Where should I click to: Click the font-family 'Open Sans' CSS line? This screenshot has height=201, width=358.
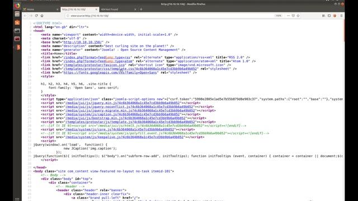[83, 88]
